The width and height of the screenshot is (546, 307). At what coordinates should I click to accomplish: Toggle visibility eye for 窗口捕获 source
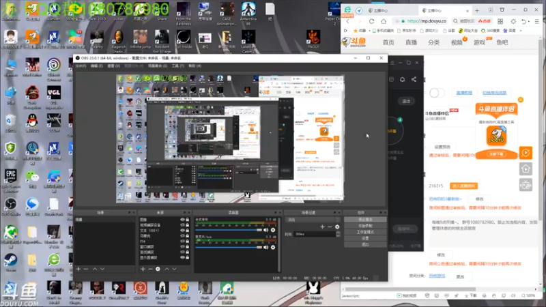point(182,247)
